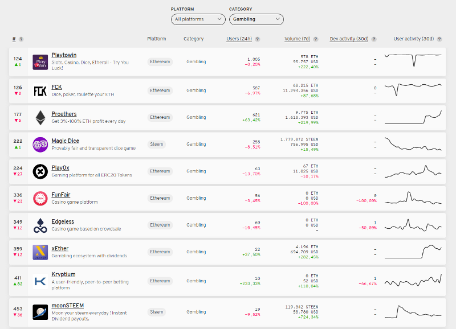Open the All platforms dropdown
This screenshot has width=456, height=329.
[x=198, y=19]
